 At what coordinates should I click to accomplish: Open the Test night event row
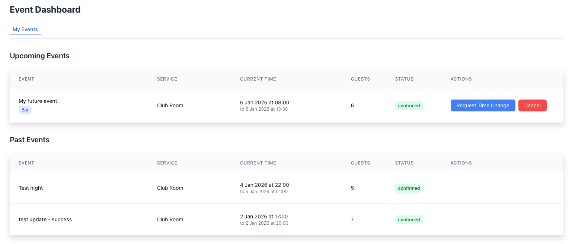coord(31,188)
